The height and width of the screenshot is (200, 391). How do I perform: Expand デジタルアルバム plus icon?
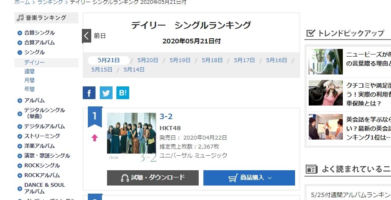(x=20, y=127)
